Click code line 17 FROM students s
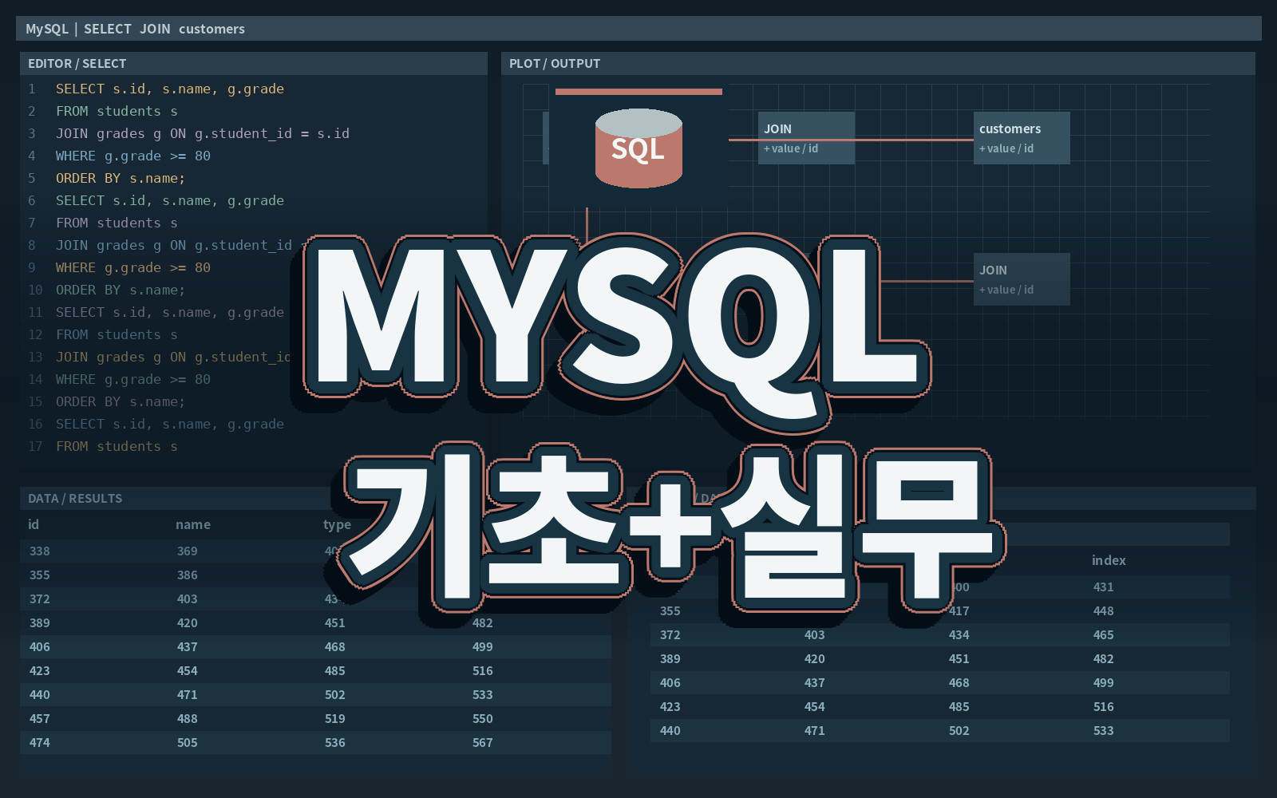Viewport: 1277px width, 798px height. coord(117,446)
